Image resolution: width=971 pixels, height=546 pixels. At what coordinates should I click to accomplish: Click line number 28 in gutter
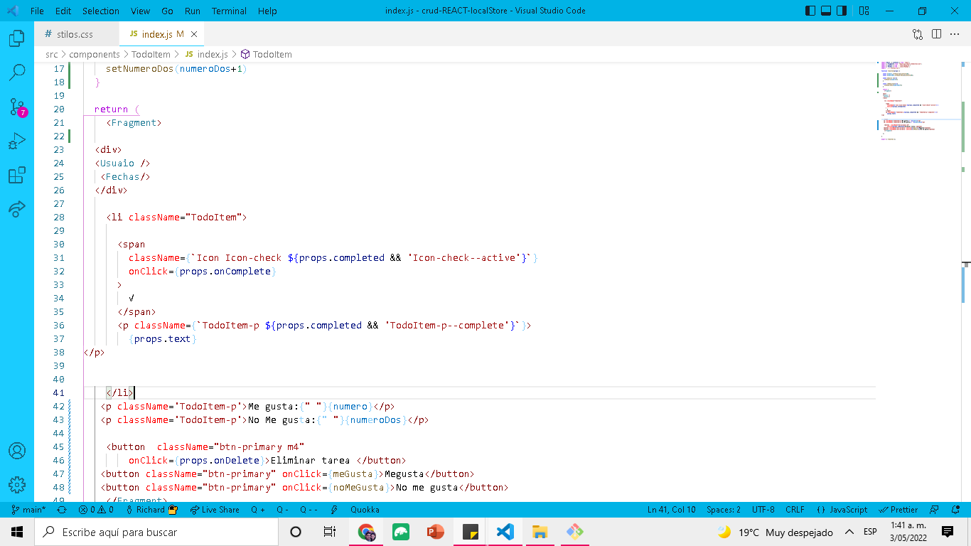(59, 217)
